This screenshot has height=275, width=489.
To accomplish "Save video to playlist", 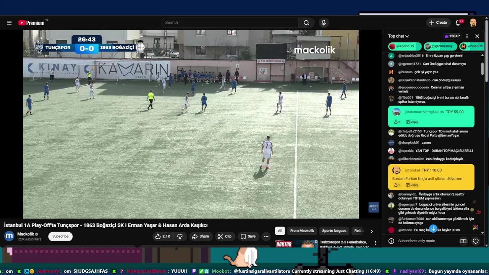I will 248,236.
